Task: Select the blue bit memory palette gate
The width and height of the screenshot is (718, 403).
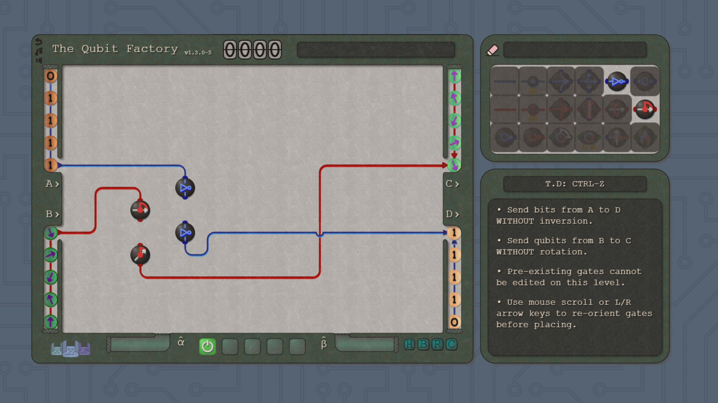Action: click(645, 81)
